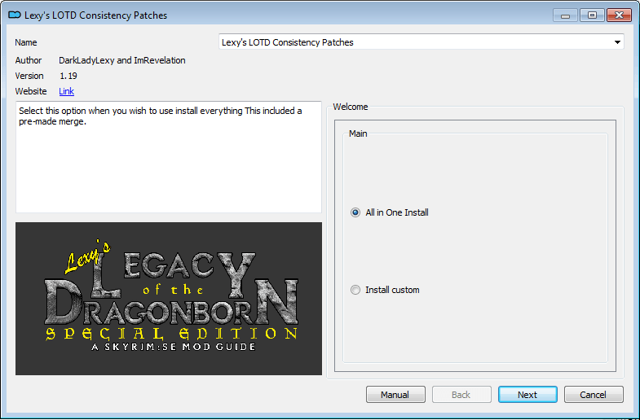The width and height of the screenshot is (640, 420).
Task: Maximize the installer window
Action: pyautogui.click(x=592, y=15)
